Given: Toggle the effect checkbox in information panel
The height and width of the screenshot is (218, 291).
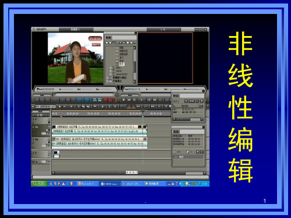Looking at the screenshot, I should pyautogui.click(x=176, y=157).
